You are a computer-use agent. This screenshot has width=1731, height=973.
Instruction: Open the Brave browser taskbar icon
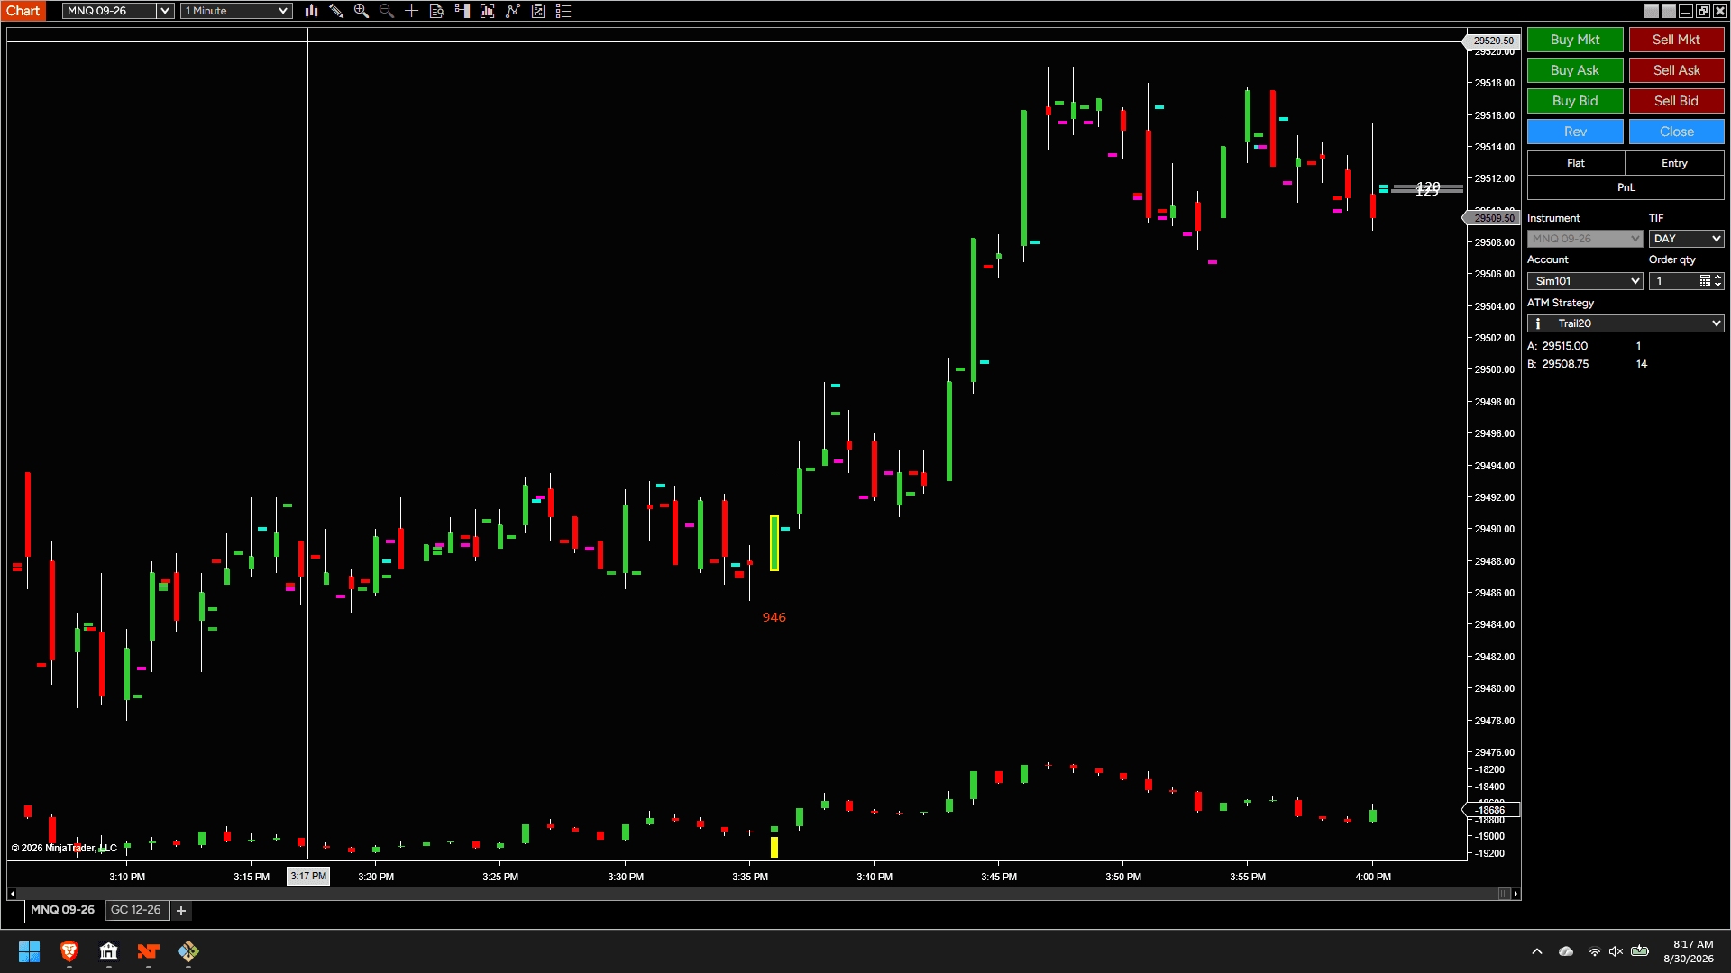[69, 951]
